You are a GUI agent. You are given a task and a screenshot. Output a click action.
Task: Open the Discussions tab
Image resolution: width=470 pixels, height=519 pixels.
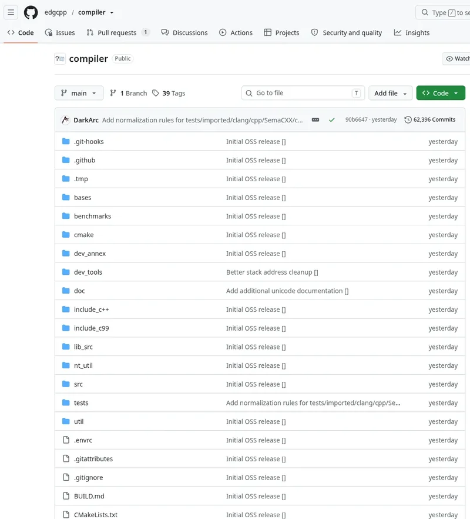184,33
